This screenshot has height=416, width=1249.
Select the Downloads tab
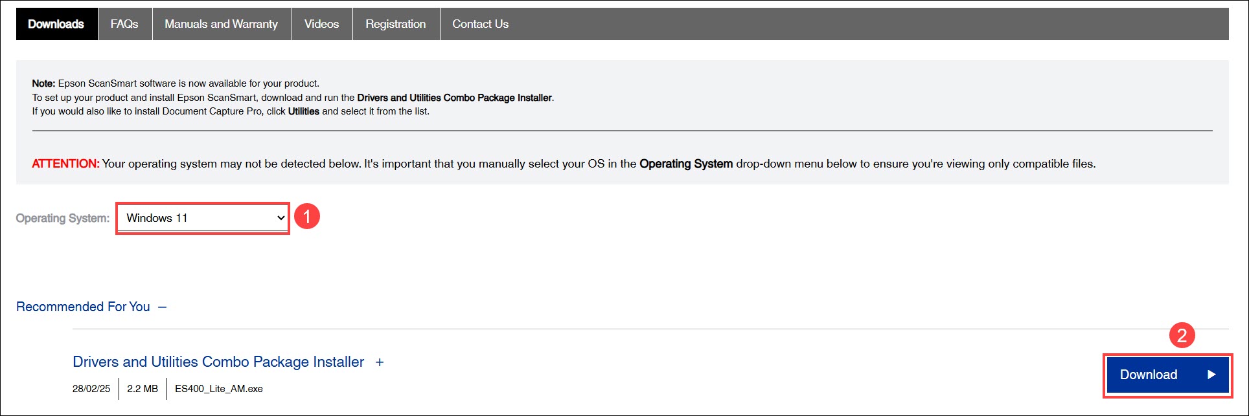point(56,24)
